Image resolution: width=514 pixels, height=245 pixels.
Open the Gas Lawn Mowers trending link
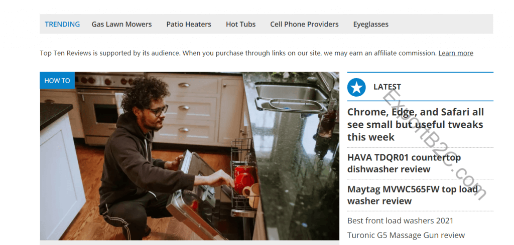tap(121, 24)
